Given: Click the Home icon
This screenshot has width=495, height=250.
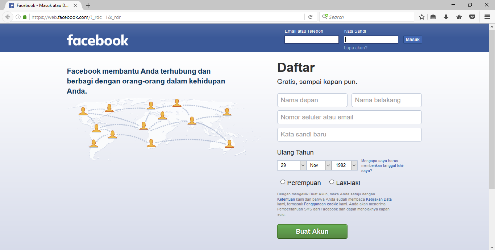Looking at the screenshot, I should point(459,17).
